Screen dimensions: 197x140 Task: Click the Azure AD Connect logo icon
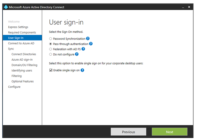click(x=6, y=7)
